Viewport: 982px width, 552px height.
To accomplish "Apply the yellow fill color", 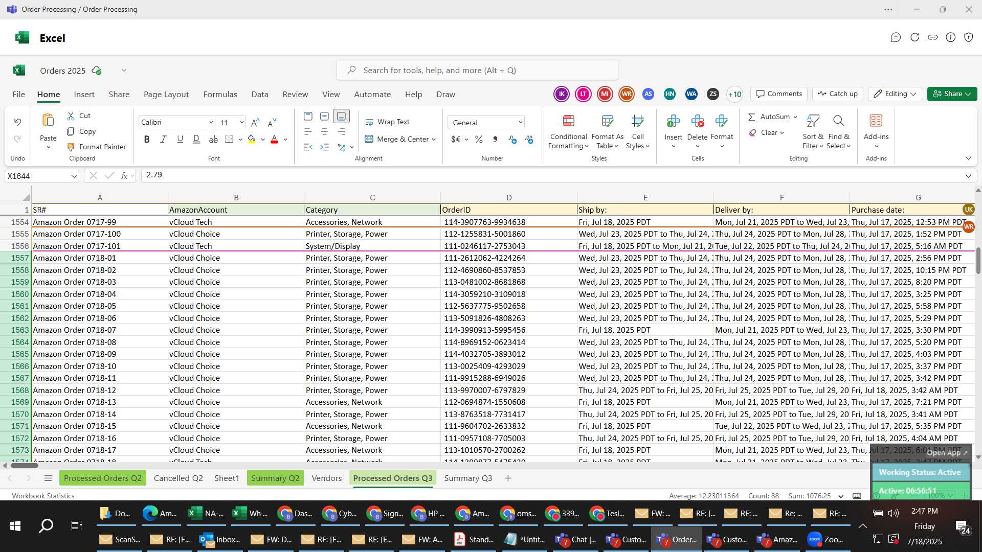I will click(252, 139).
